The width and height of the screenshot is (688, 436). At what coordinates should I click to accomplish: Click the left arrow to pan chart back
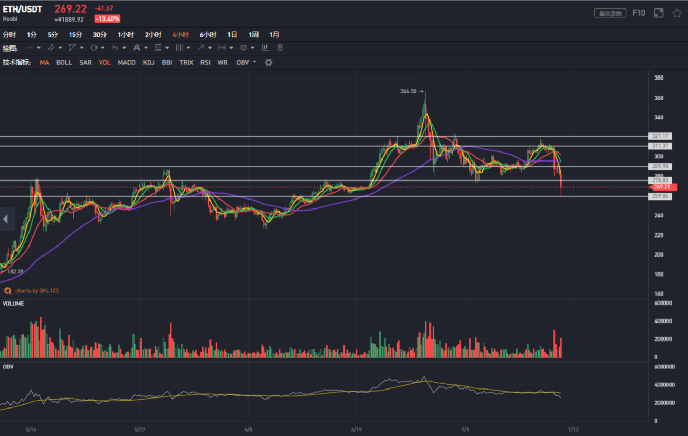[6, 219]
